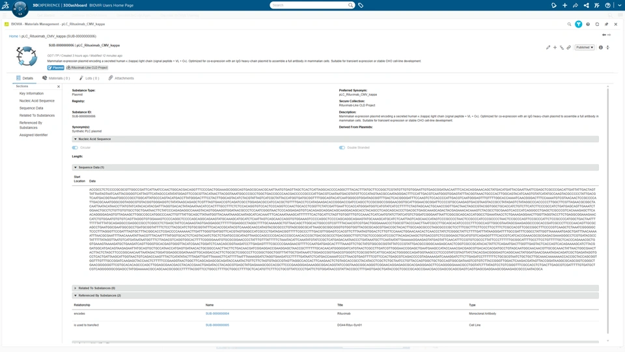Open the SUB-0000000004 link
The image size is (625, 352).
coord(217,314)
